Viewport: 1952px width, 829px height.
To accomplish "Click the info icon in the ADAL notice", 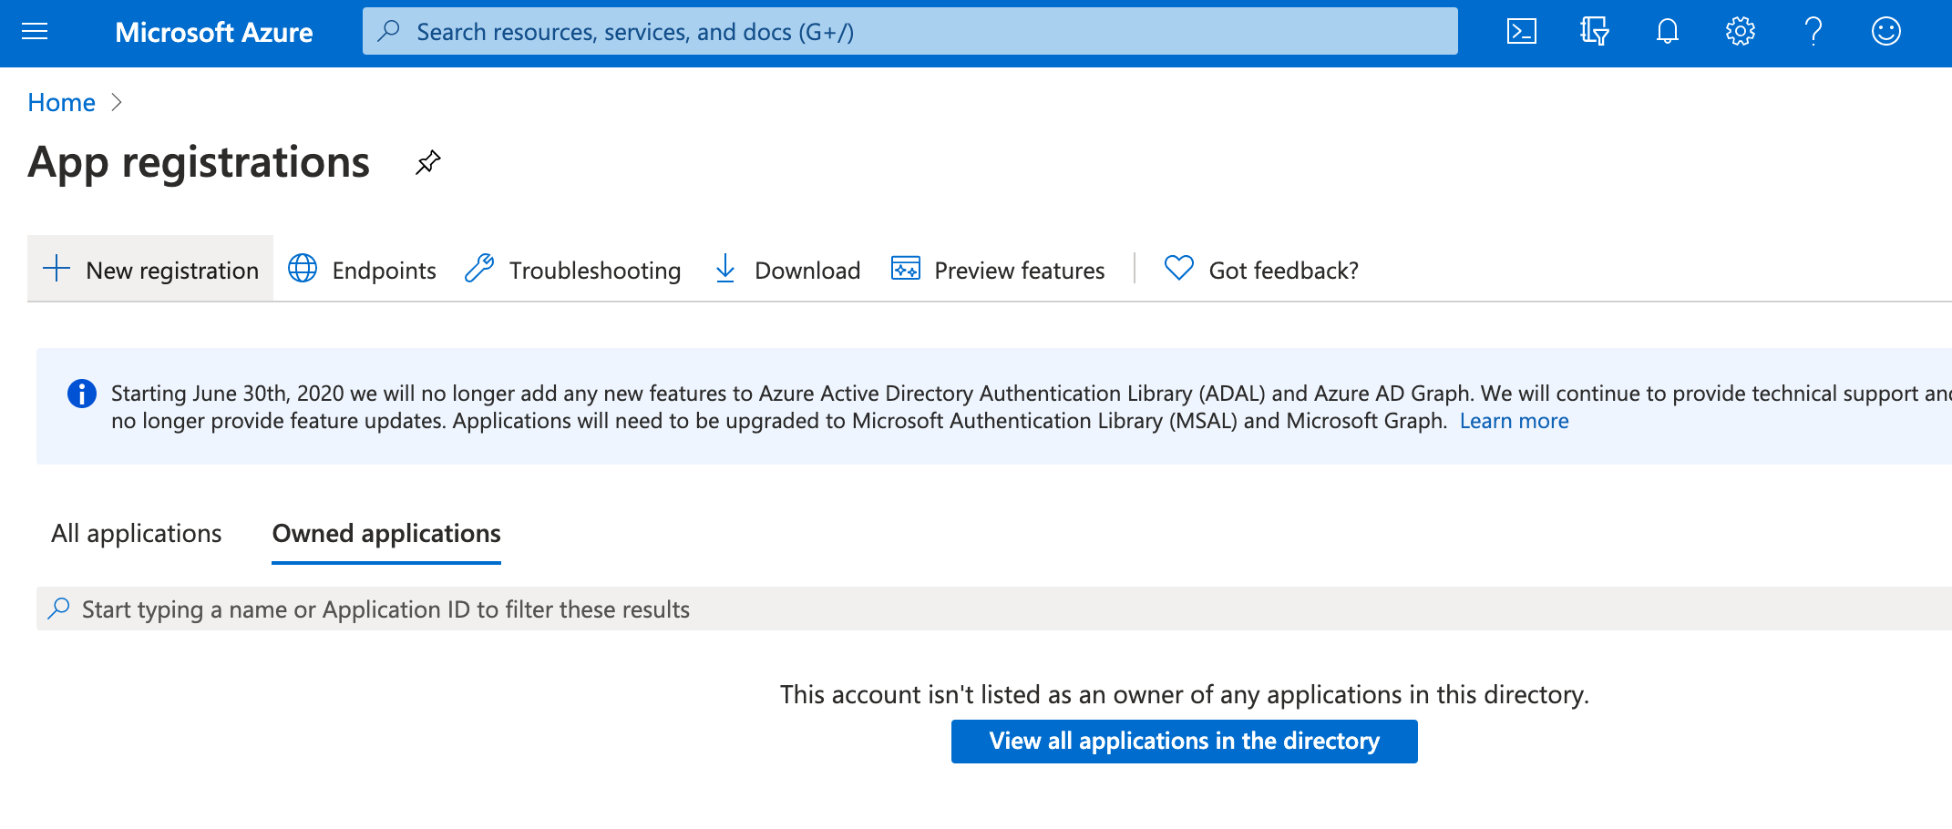I will point(82,394).
